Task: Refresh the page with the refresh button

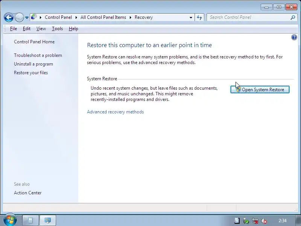Action: click(x=199, y=17)
